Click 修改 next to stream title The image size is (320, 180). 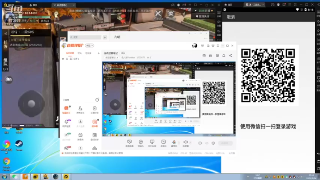pyautogui.click(x=123, y=53)
